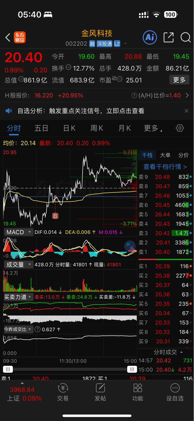Screen dimensions: 194x421
Task: Expand the index bar above 上证
Action: tap(22, 383)
